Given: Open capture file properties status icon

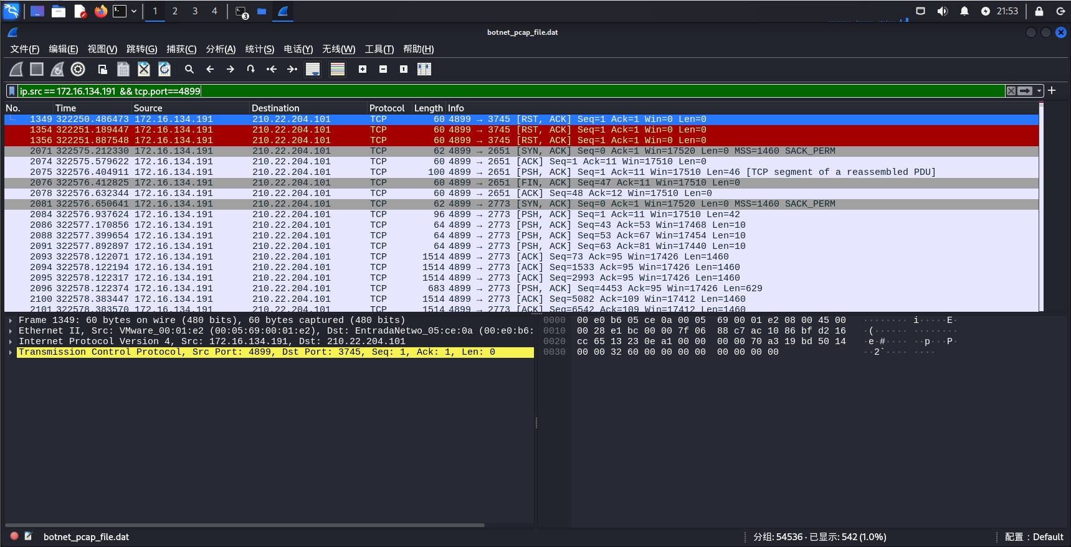Looking at the screenshot, I should pos(28,536).
